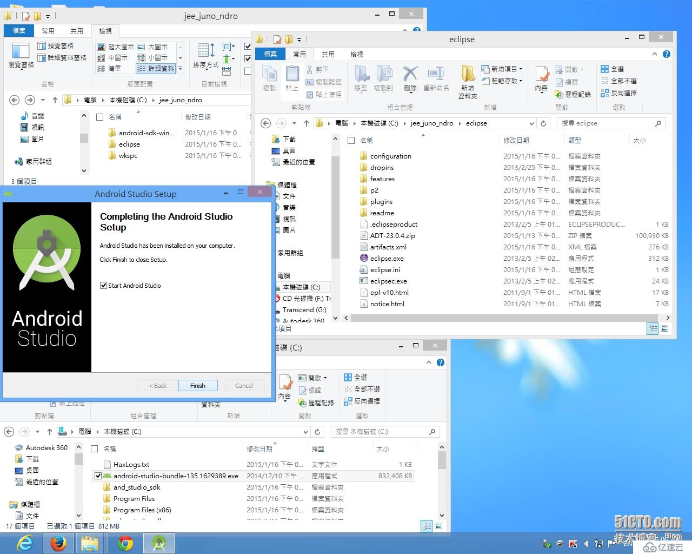
Task: Toggle the Start Android Studio checkbox
Action: click(104, 286)
